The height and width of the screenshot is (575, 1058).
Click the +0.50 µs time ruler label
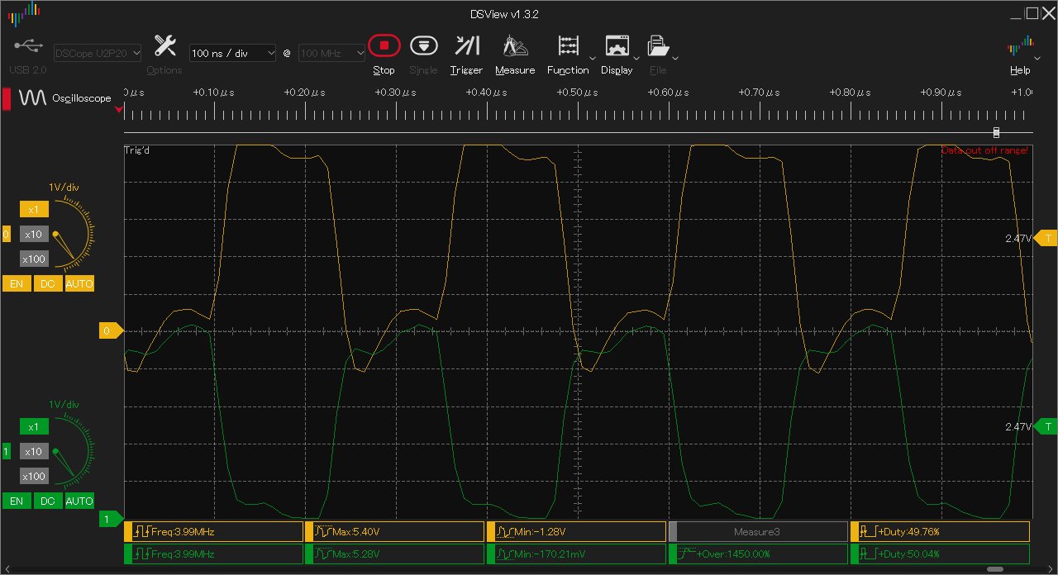tap(577, 93)
